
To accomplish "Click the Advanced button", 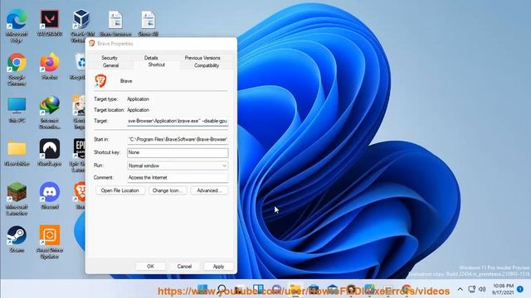I will [x=209, y=190].
